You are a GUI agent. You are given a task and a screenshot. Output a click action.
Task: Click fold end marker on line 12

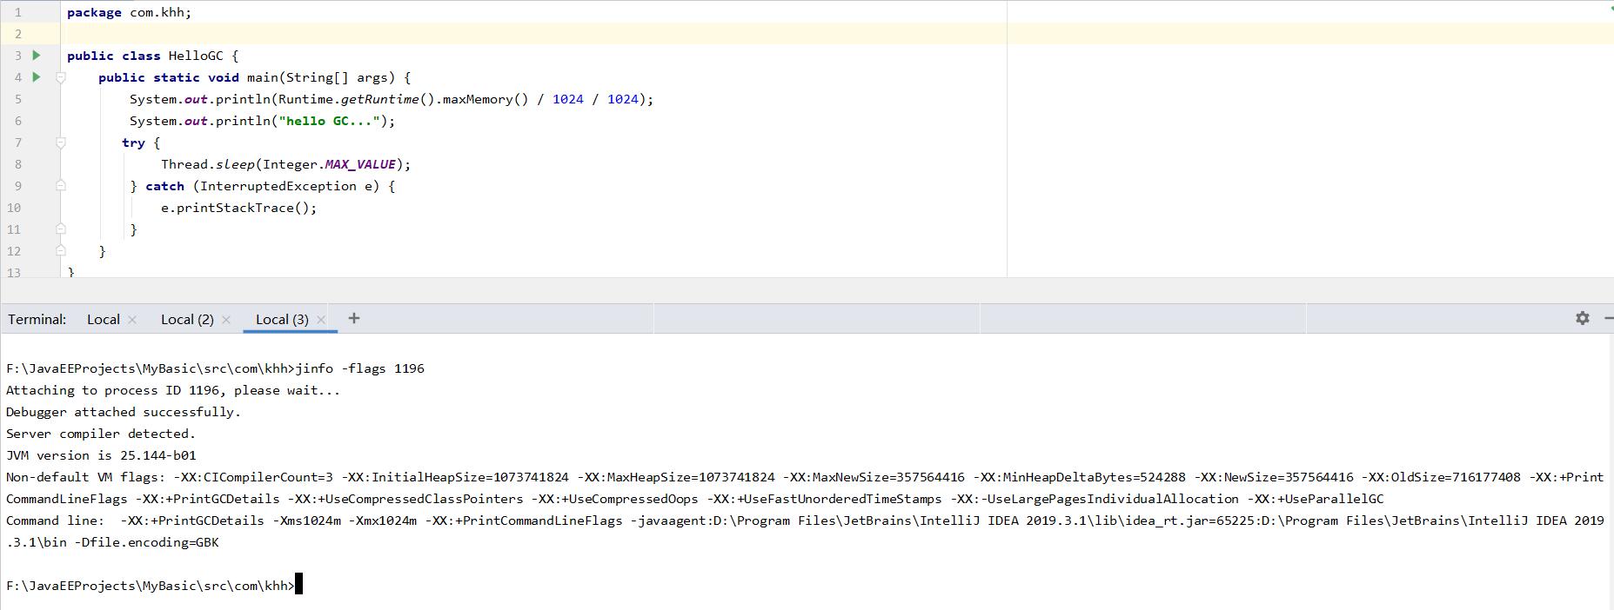[61, 251]
